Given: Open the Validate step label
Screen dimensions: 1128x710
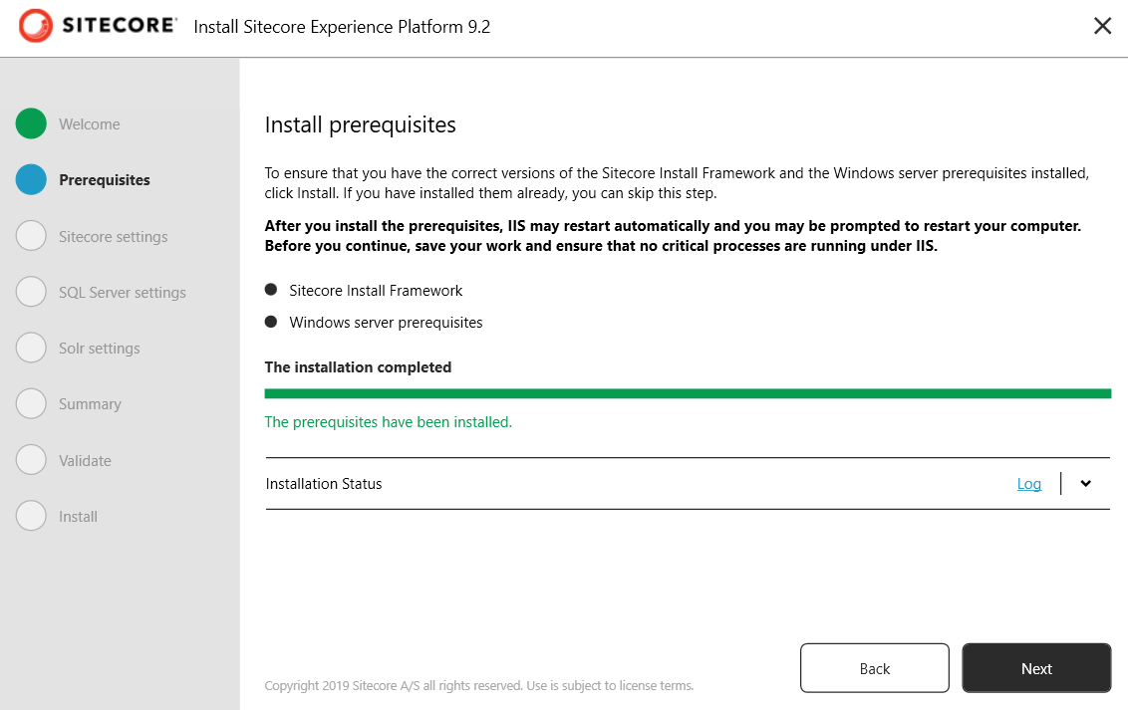Looking at the screenshot, I should 85,461.
